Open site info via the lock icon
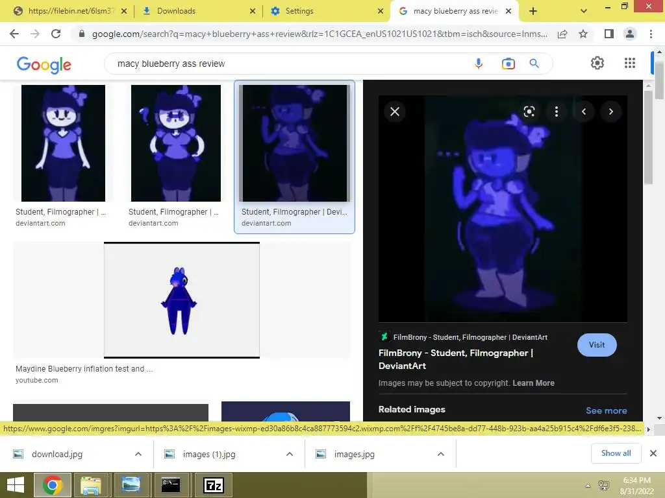 click(x=81, y=34)
